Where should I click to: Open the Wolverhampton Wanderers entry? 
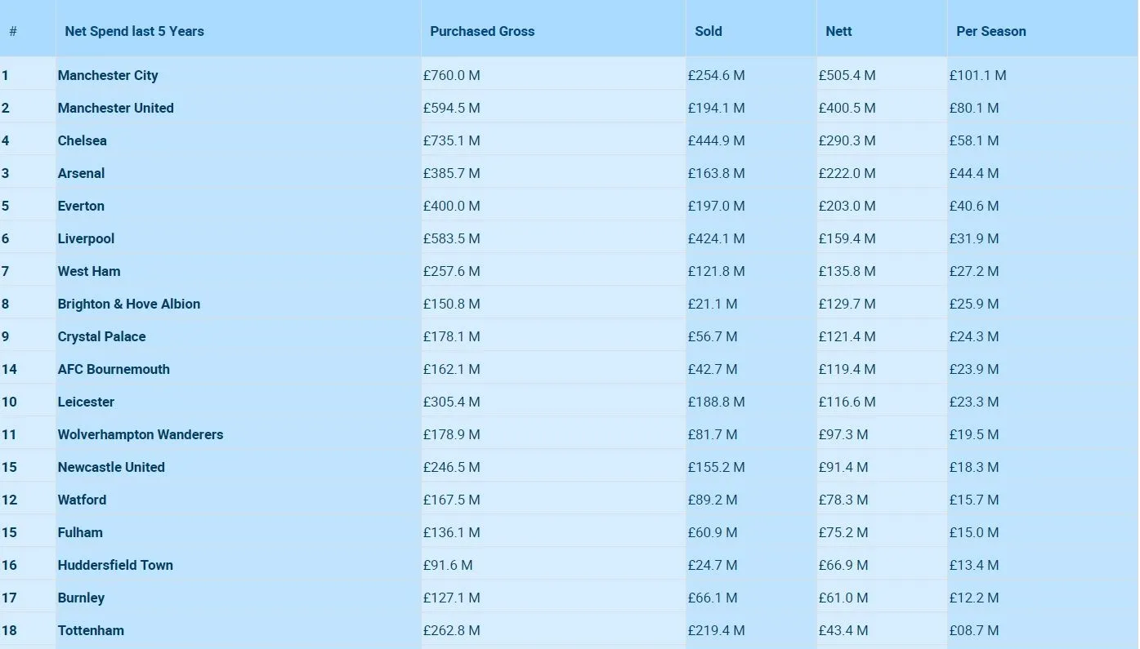pyautogui.click(x=141, y=435)
